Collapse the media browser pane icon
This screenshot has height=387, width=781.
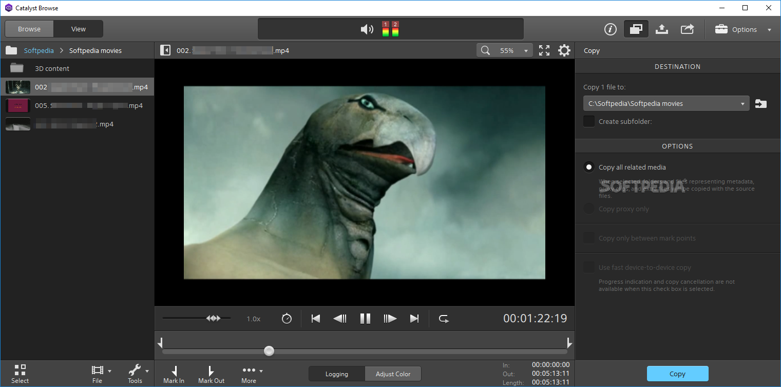pyautogui.click(x=165, y=50)
